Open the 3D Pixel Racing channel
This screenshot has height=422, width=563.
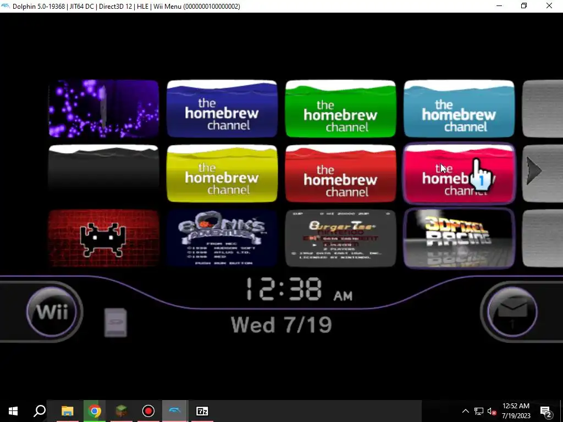coord(459,238)
